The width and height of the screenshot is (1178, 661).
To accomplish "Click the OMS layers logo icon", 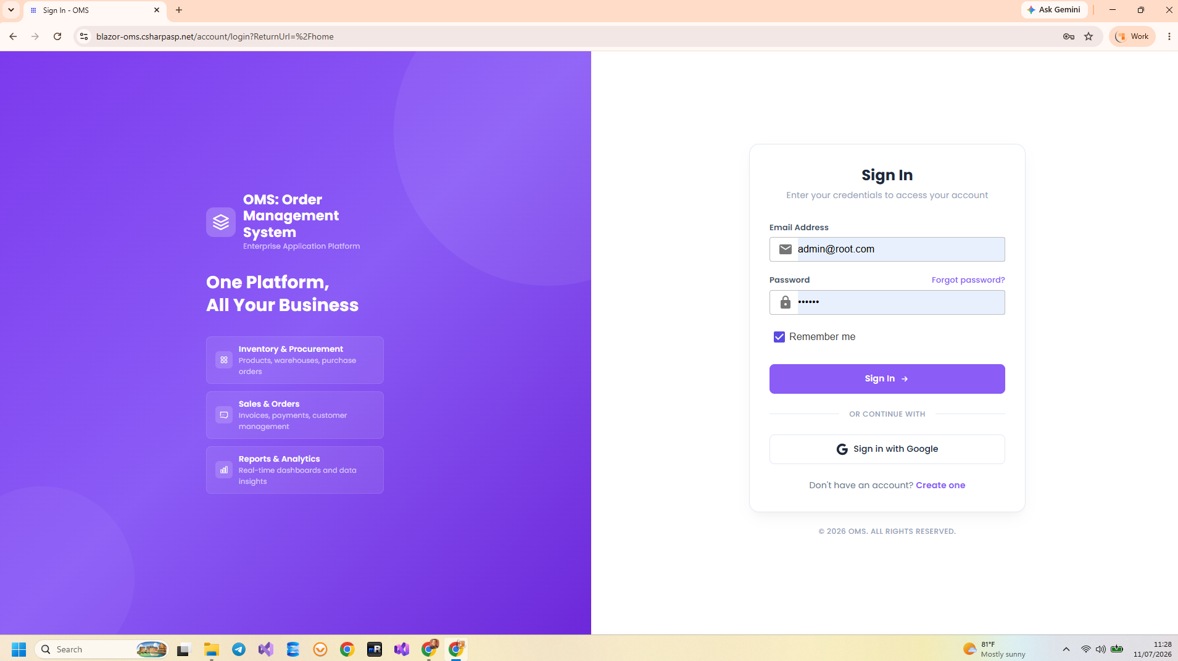I will [221, 222].
